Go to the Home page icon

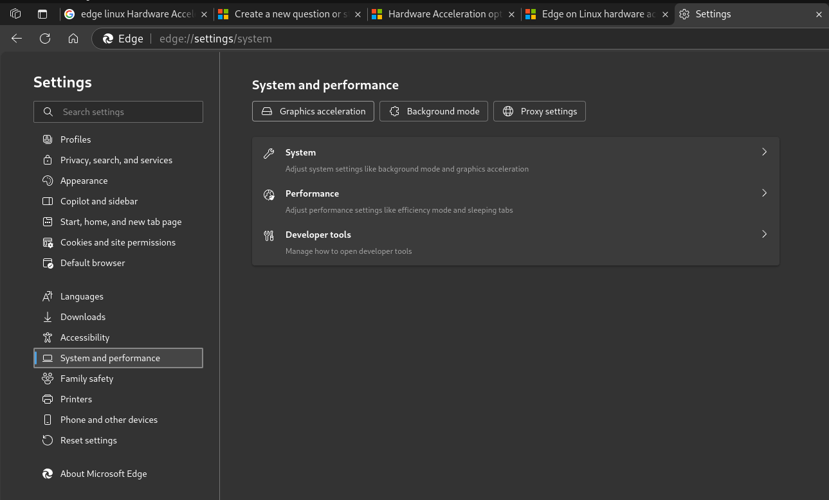(x=73, y=39)
